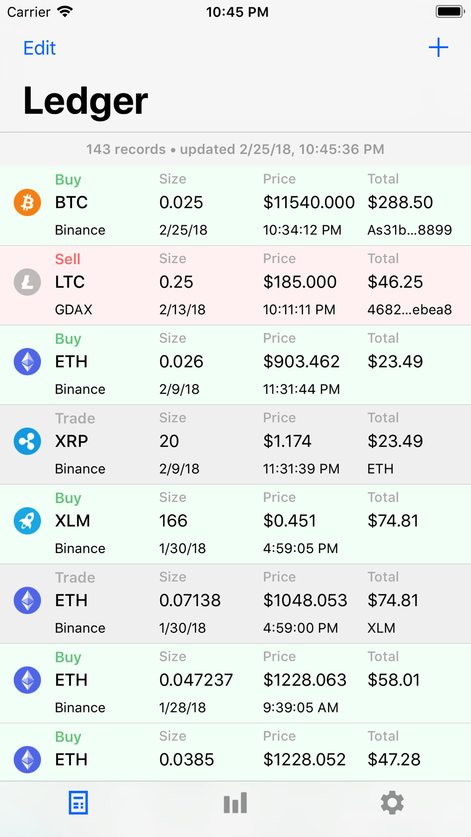Tap transaction ID 4682...ebea8
This screenshot has width=471, height=837.
coord(409,309)
